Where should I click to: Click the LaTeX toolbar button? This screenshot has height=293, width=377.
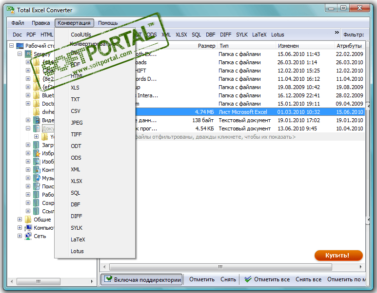(259, 35)
